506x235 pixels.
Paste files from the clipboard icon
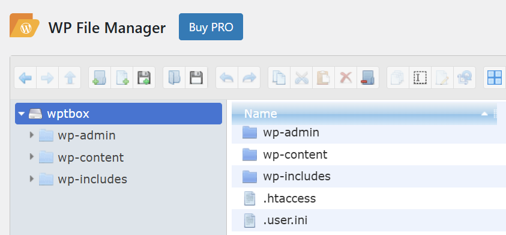tap(324, 78)
